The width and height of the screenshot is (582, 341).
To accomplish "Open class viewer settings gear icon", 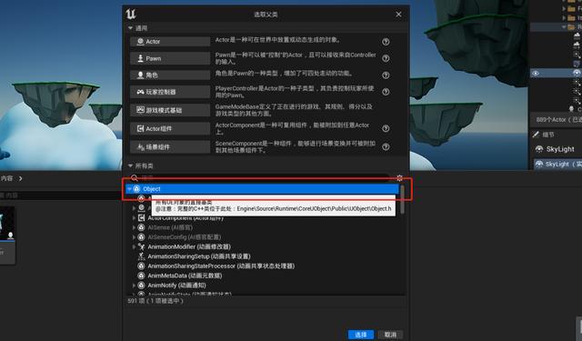I will pyautogui.click(x=399, y=177).
